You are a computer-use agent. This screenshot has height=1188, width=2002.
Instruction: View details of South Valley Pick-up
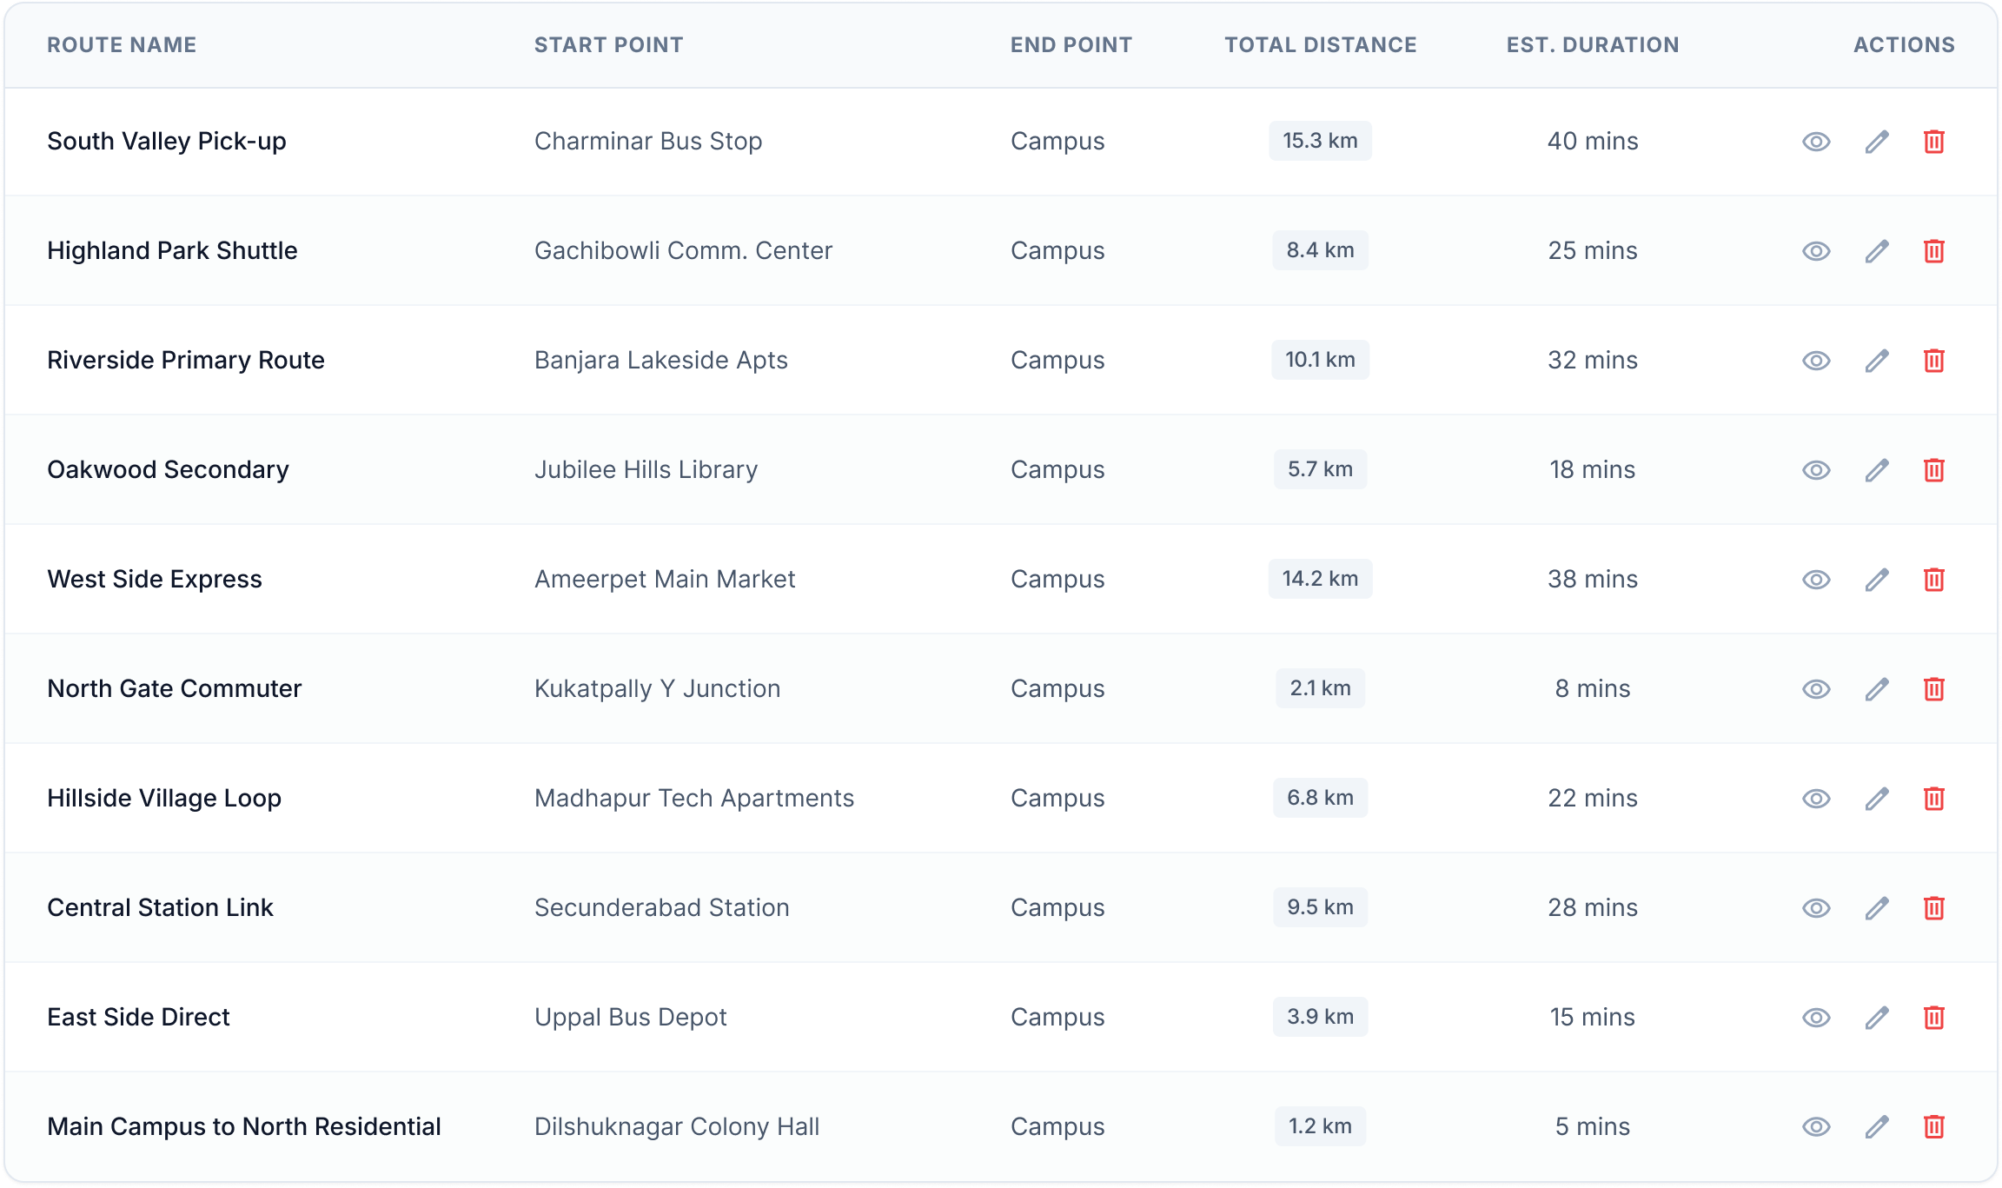[1817, 141]
